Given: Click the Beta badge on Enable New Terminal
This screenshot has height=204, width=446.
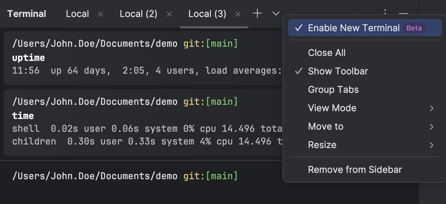Looking at the screenshot, I should coord(413,28).
